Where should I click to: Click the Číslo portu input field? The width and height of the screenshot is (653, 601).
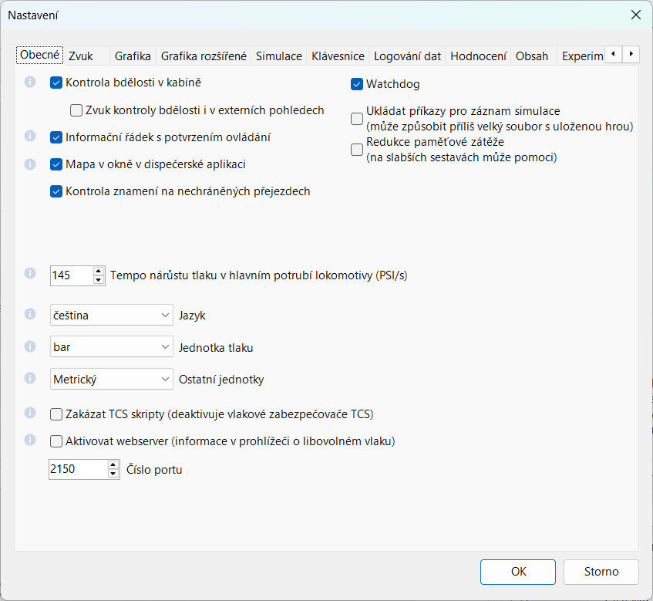coord(76,469)
